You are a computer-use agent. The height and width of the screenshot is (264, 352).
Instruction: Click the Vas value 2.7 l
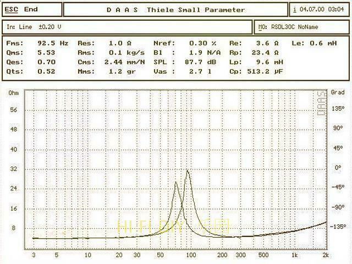pyautogui.click(x=200, y=71)
